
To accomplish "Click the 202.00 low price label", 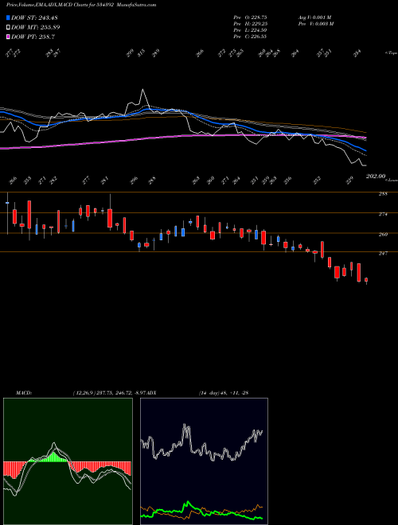I will tap(376, 176).
